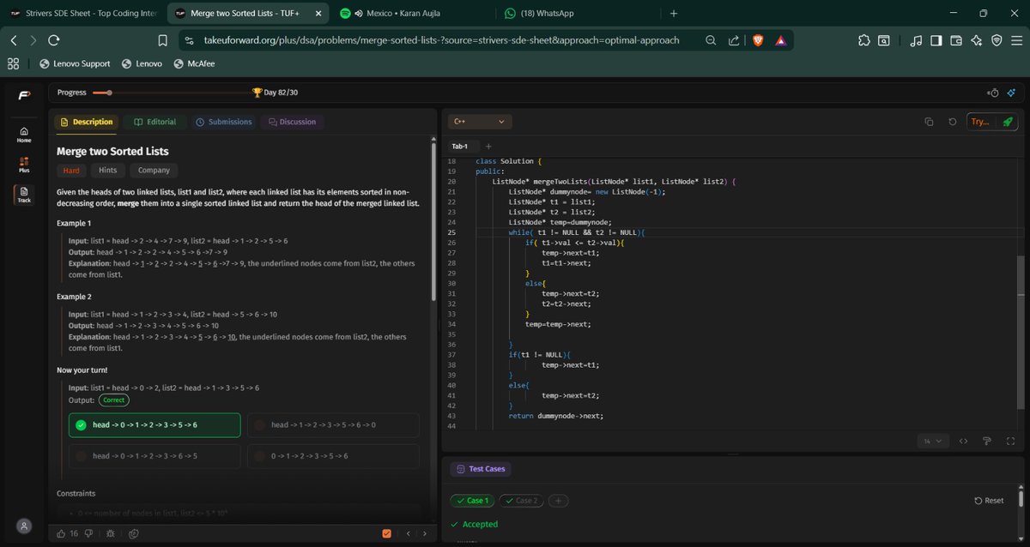1030x547 pixels.
Task: Show the Company tag
Action: [x=154, y=171]
